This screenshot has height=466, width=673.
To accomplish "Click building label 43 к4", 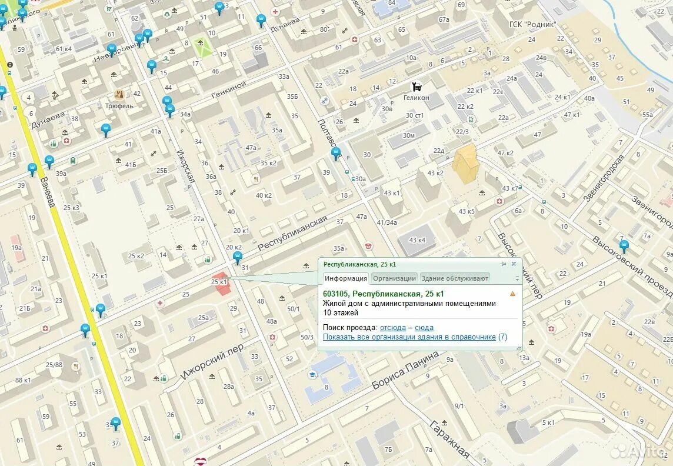I will (x=417, y=240).
